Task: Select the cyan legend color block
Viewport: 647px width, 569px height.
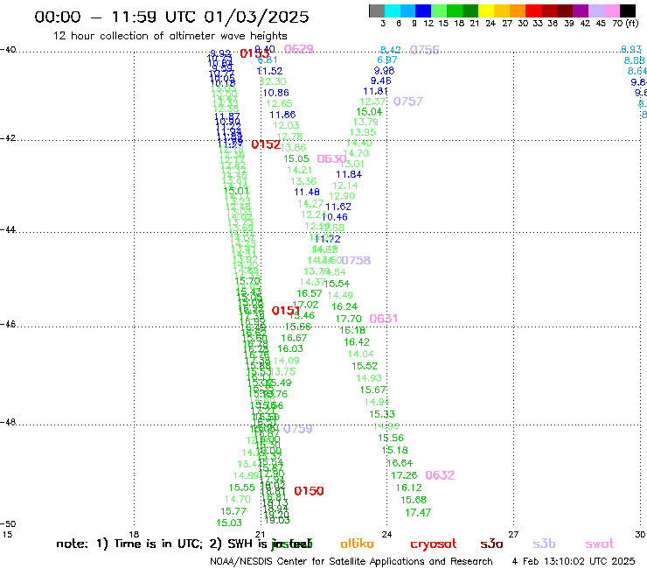Action: [x=392, y=11]
